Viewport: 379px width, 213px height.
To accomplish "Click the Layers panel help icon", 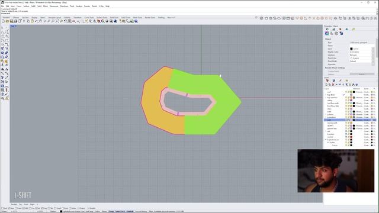I will click(356, 85).
